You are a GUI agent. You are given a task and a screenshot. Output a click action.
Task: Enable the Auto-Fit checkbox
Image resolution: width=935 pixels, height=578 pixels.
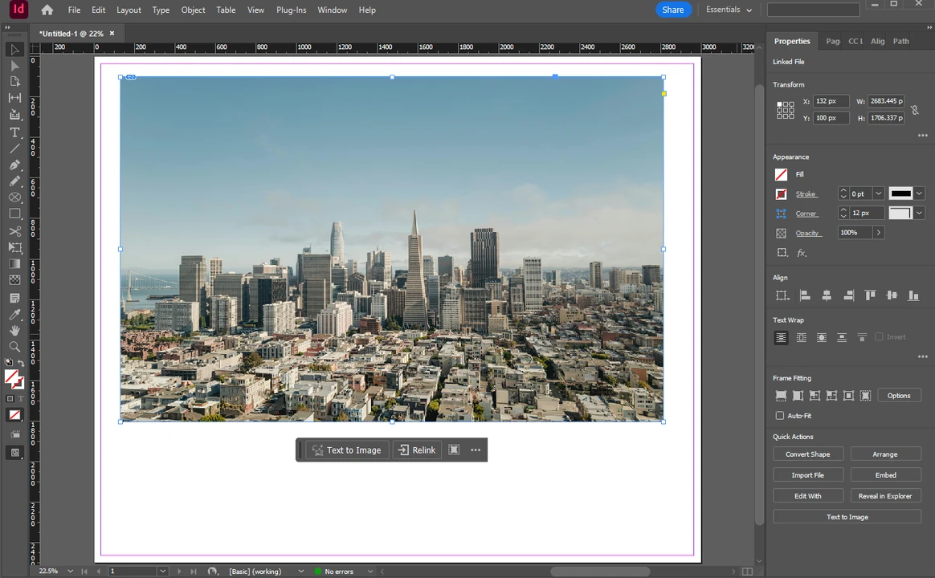coord(779,415)
